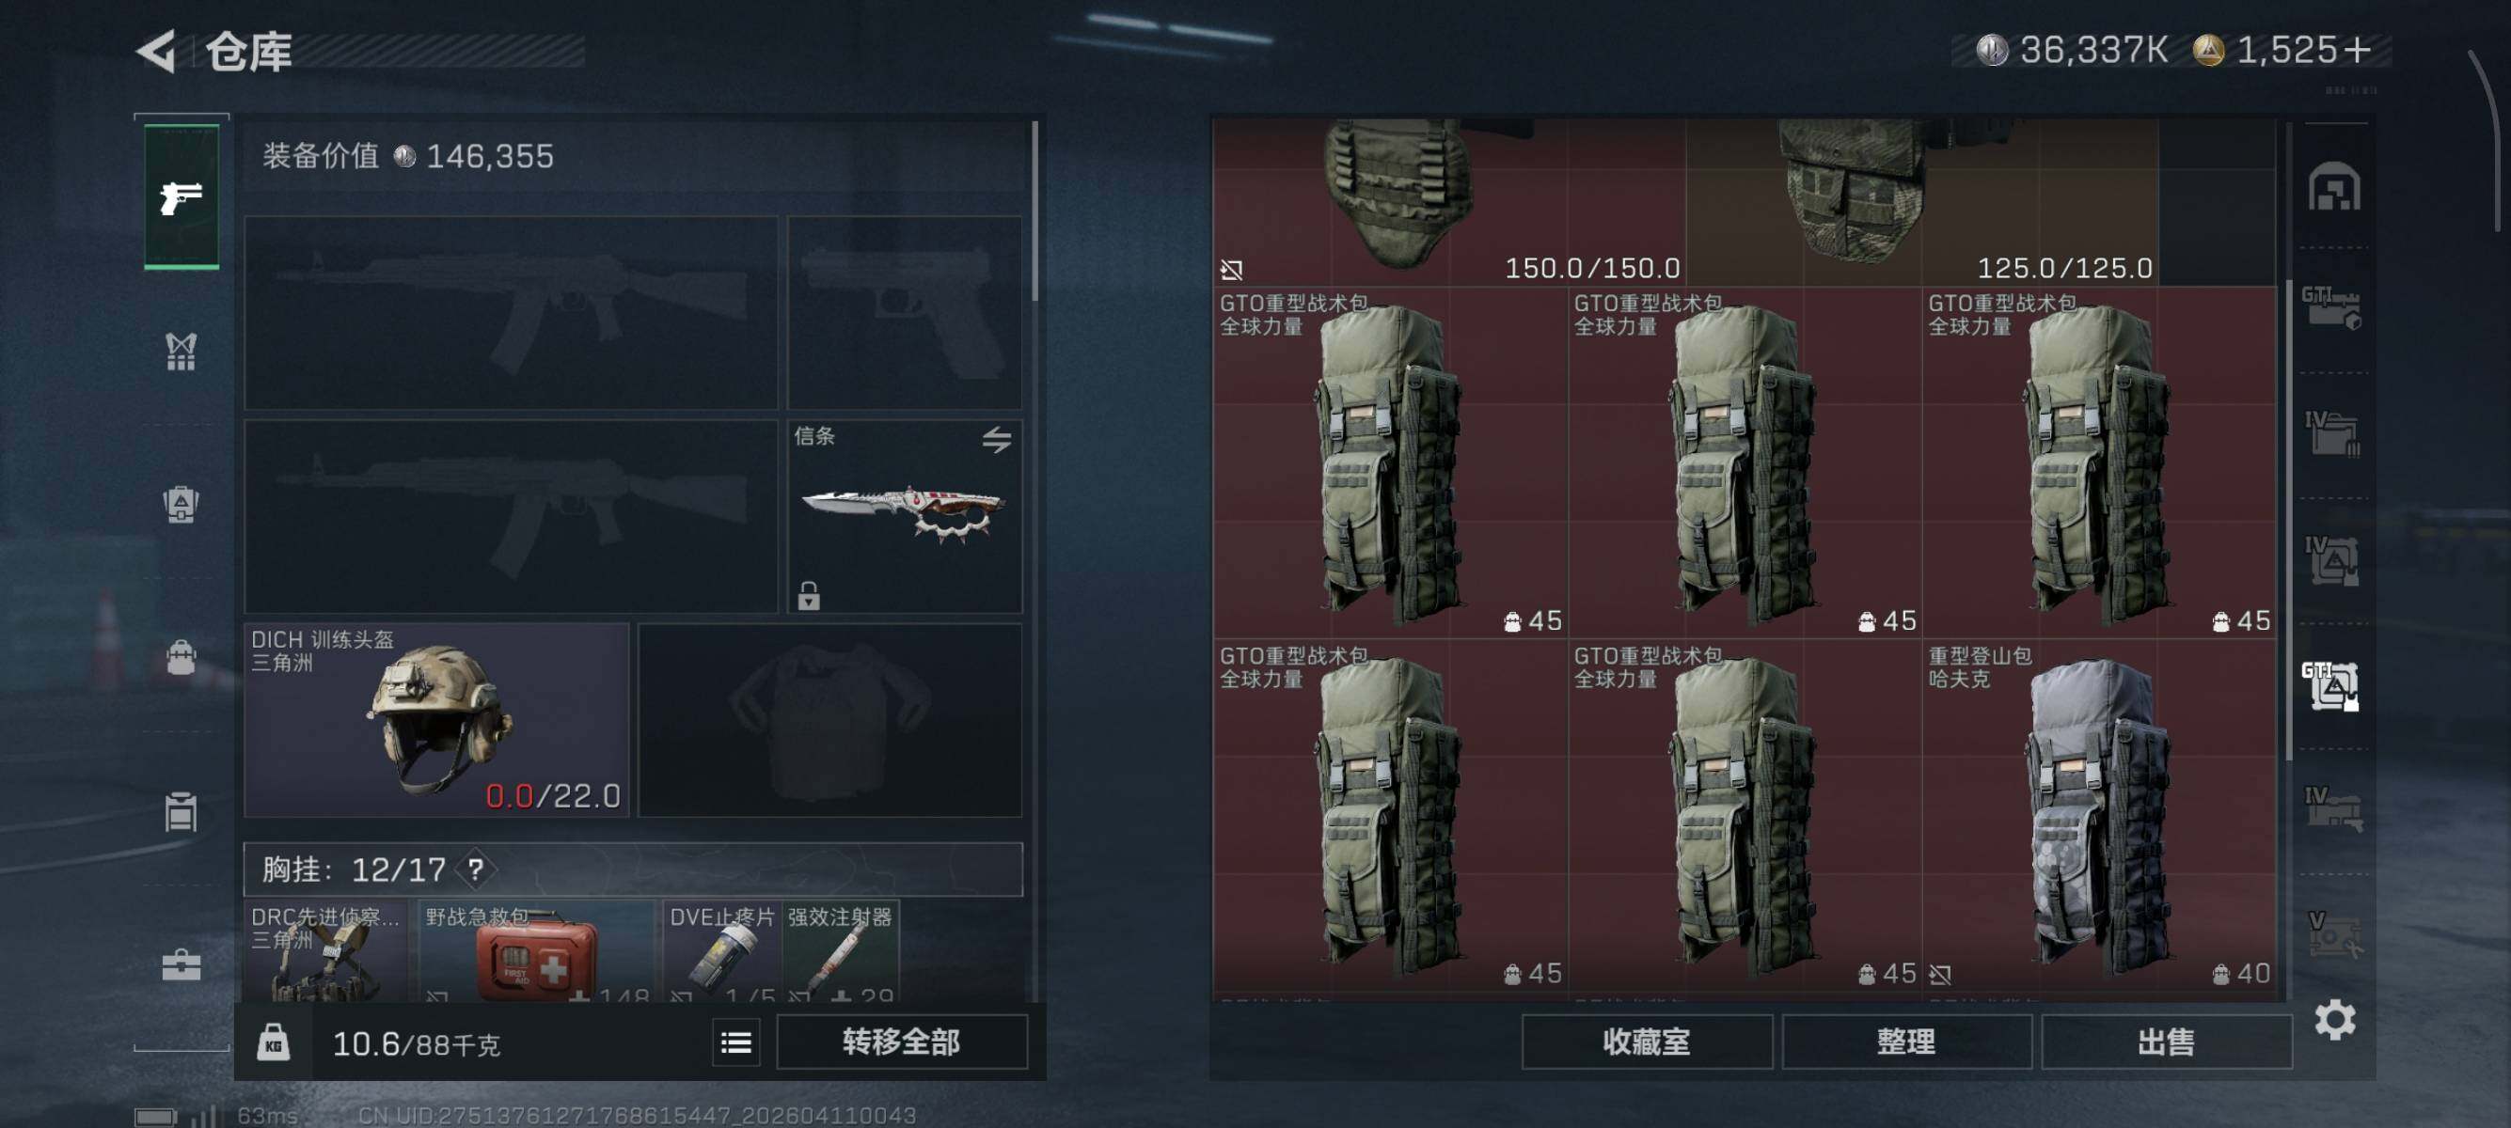The height and width of the screenshot is (1128, 2511).
Task: Click the 出售 sell button
Action: (2166, 1042)
